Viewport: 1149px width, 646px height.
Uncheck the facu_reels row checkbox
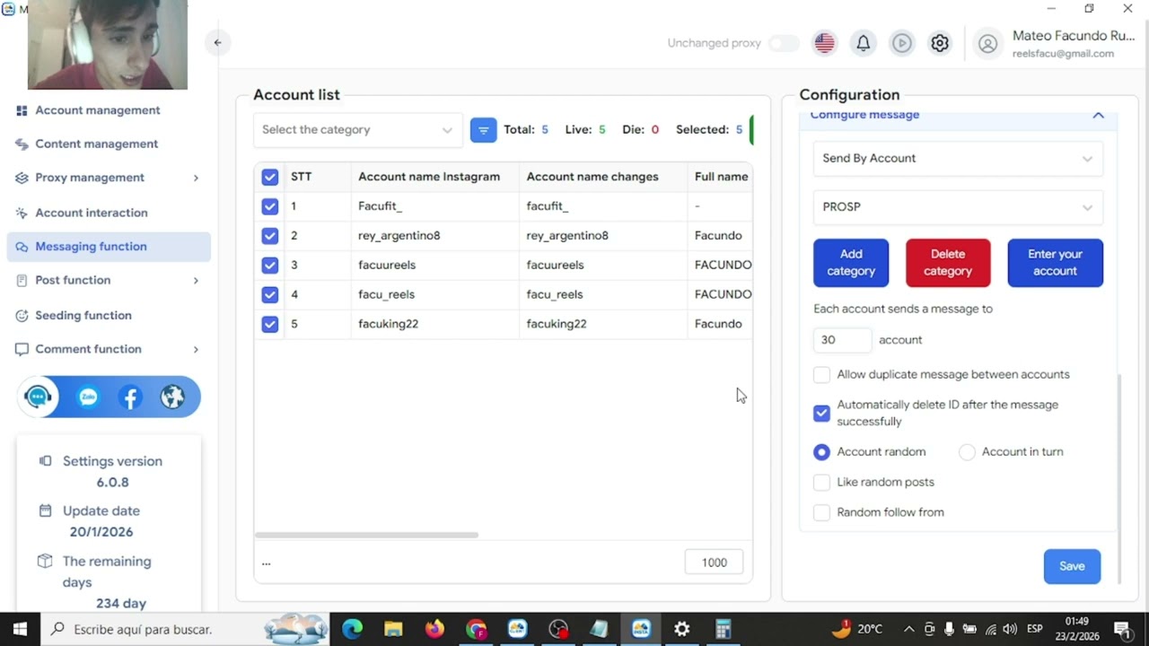(x=270, y=294)
